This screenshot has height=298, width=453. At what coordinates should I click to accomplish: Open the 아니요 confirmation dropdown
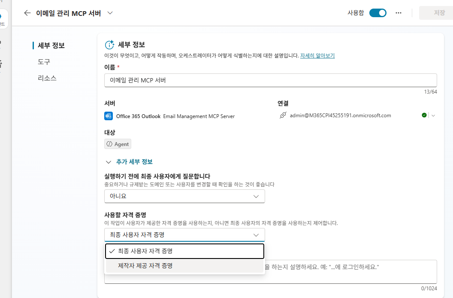click(184, 196)
